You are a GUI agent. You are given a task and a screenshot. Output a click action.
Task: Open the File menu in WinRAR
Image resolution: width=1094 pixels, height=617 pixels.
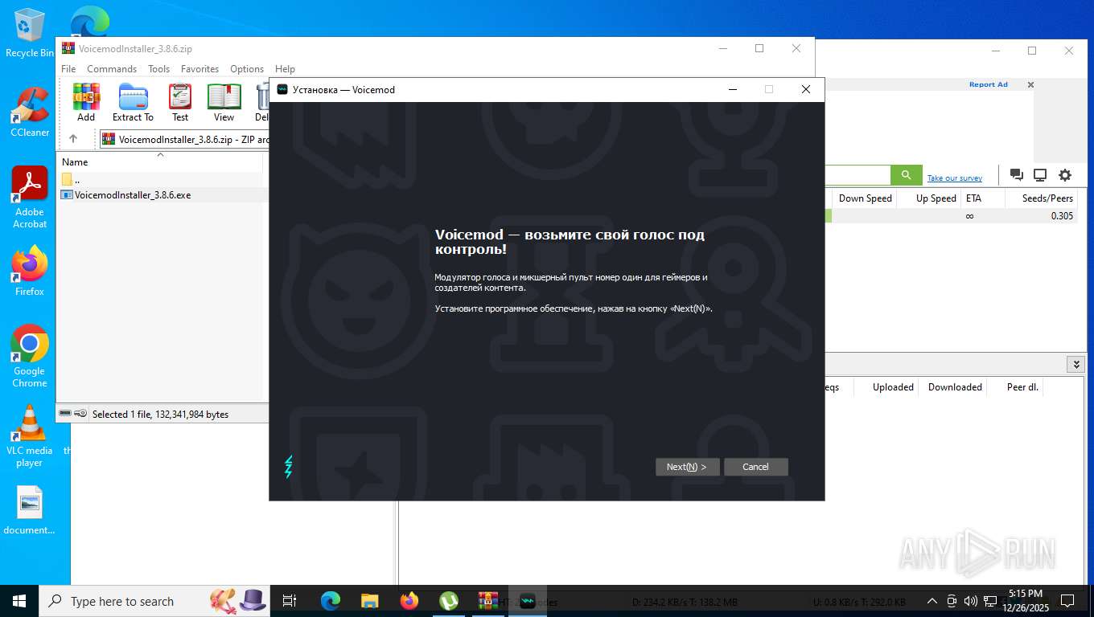click(68, 69)
